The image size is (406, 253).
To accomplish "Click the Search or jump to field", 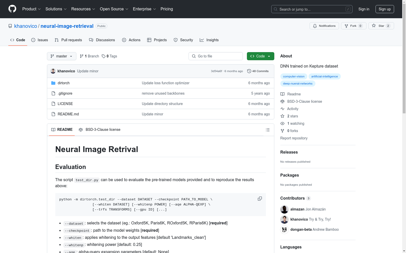I will pyautogui.click(x=312, y=9).
